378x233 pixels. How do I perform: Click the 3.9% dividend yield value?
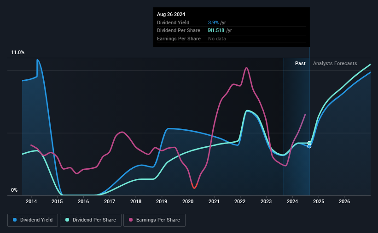click(213, 22)
